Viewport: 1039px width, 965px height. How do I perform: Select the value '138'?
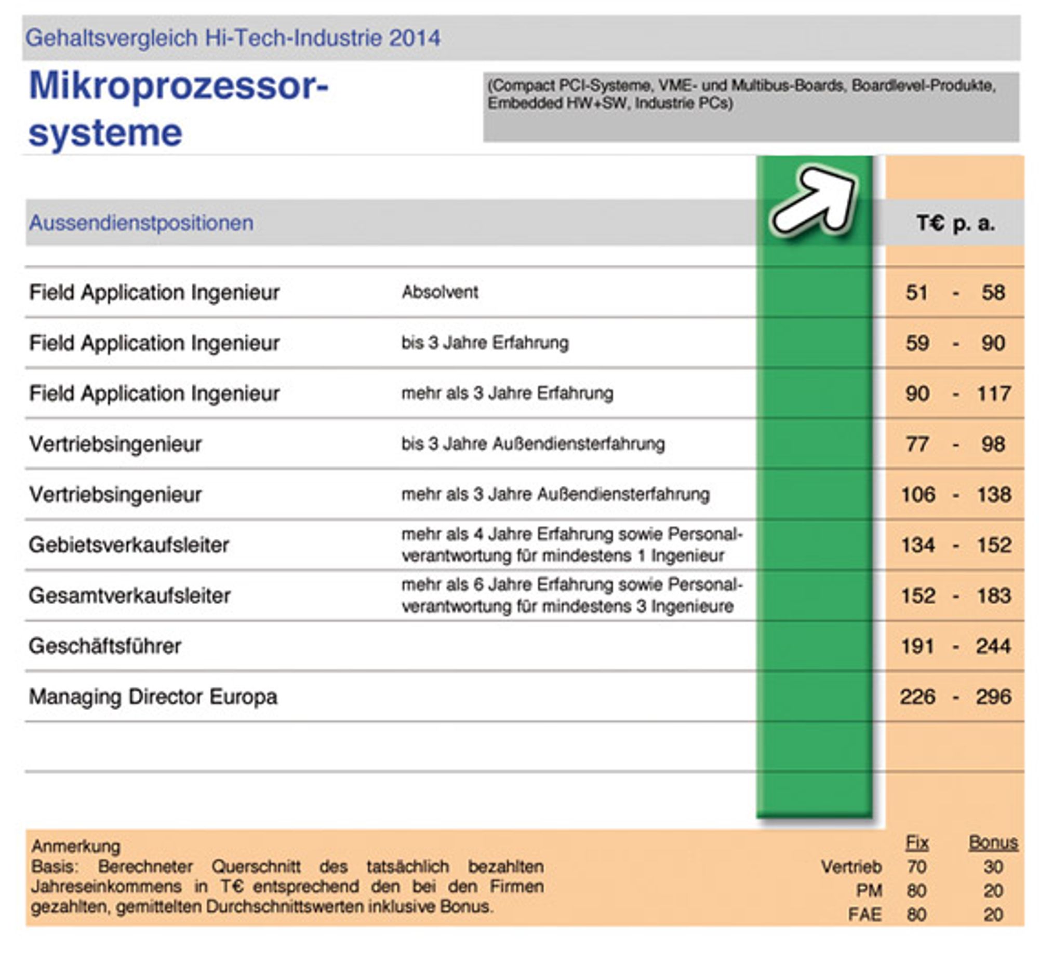pyautogui.click(x=994, y=495)
